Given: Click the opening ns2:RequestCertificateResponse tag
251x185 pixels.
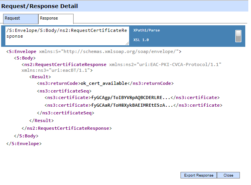Looking at the screenshot, I should (64, 64).
